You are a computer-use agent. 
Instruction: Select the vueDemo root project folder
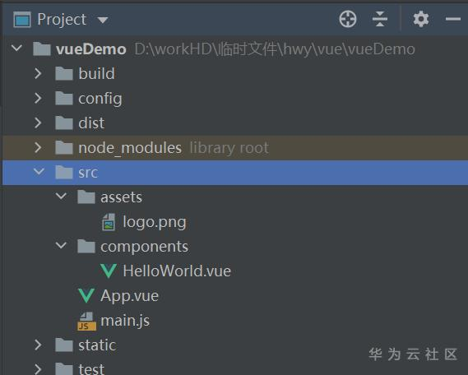point(91,49)
